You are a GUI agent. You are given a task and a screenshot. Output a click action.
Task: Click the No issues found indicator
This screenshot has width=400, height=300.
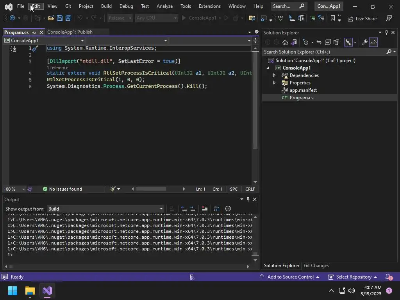pyautogui.click(x=62, y=189)
